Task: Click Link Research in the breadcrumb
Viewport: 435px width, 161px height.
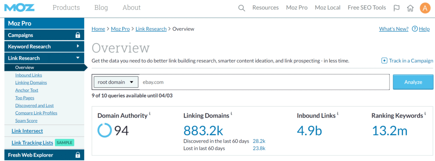Action: click(151, 29)
